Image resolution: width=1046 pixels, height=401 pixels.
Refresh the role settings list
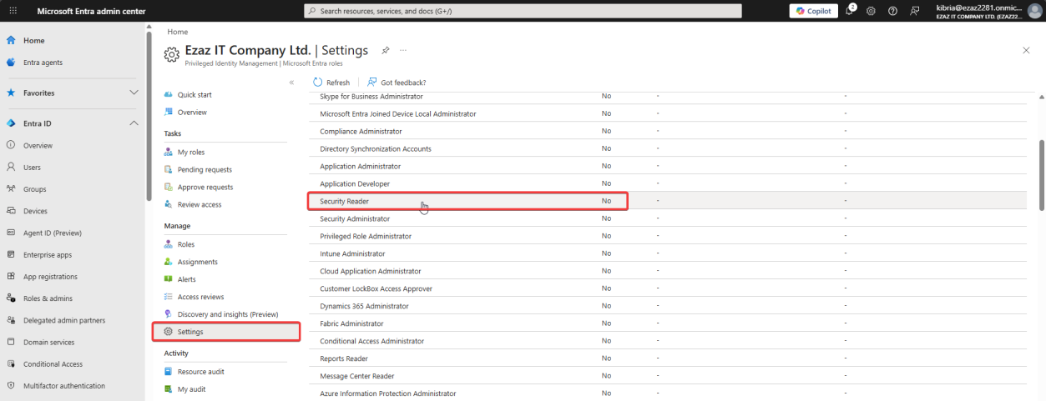point(331,83)
